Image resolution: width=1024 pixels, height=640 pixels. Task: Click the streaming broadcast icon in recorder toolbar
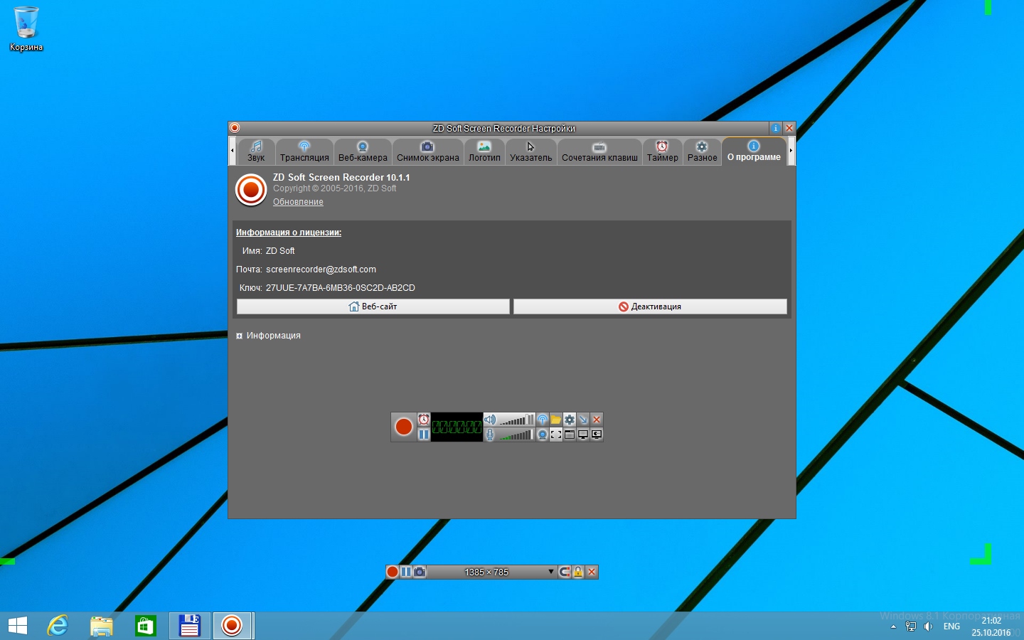543,420
